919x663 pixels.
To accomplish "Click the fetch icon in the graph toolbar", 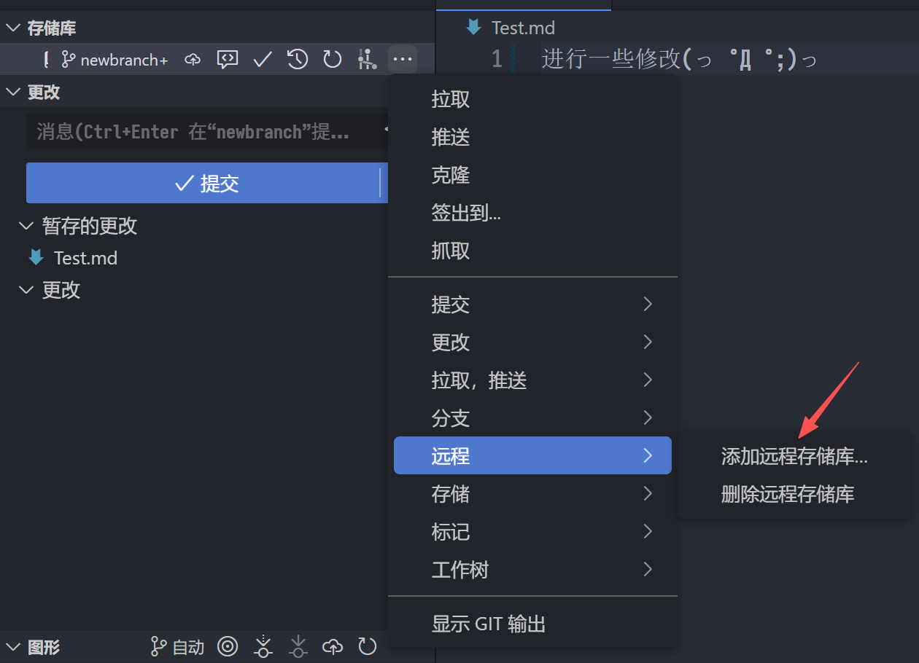I will (x=263, y=647).
